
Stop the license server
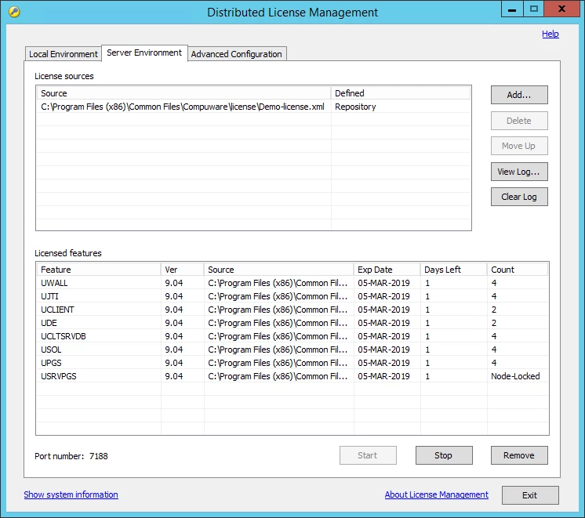tap(444, 455)
